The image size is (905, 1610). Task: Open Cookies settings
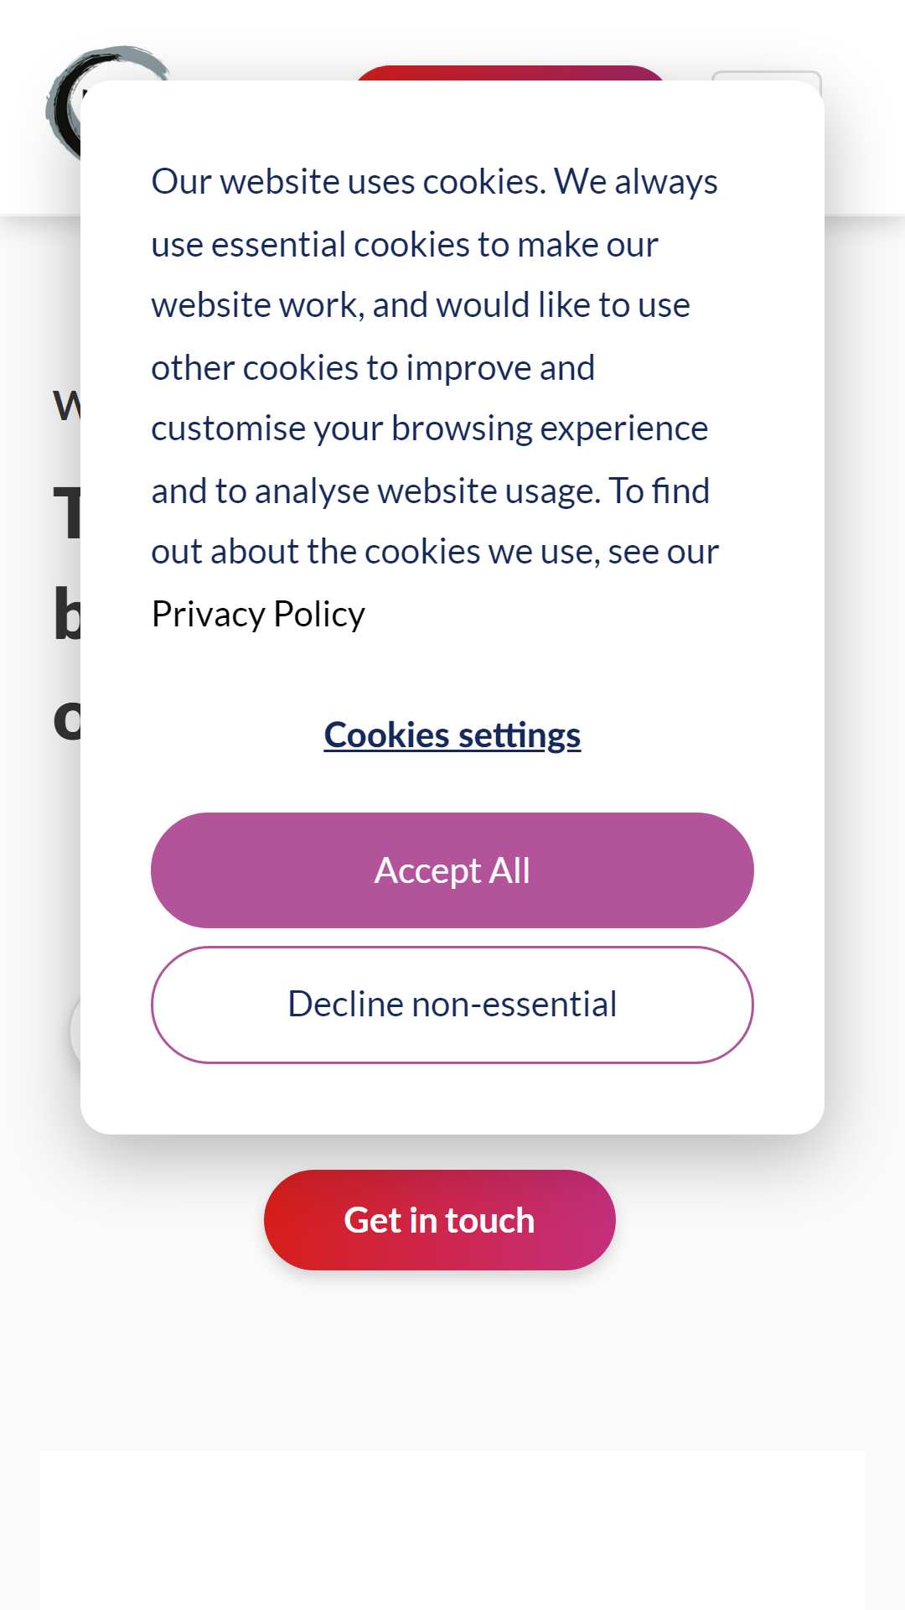[452, 735]
